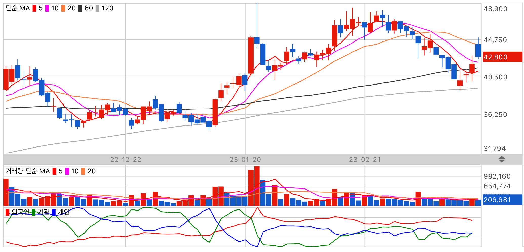Click the orange volume MA 20 swatch
Screen dimensions: 524x252
[x=83, y=171]
